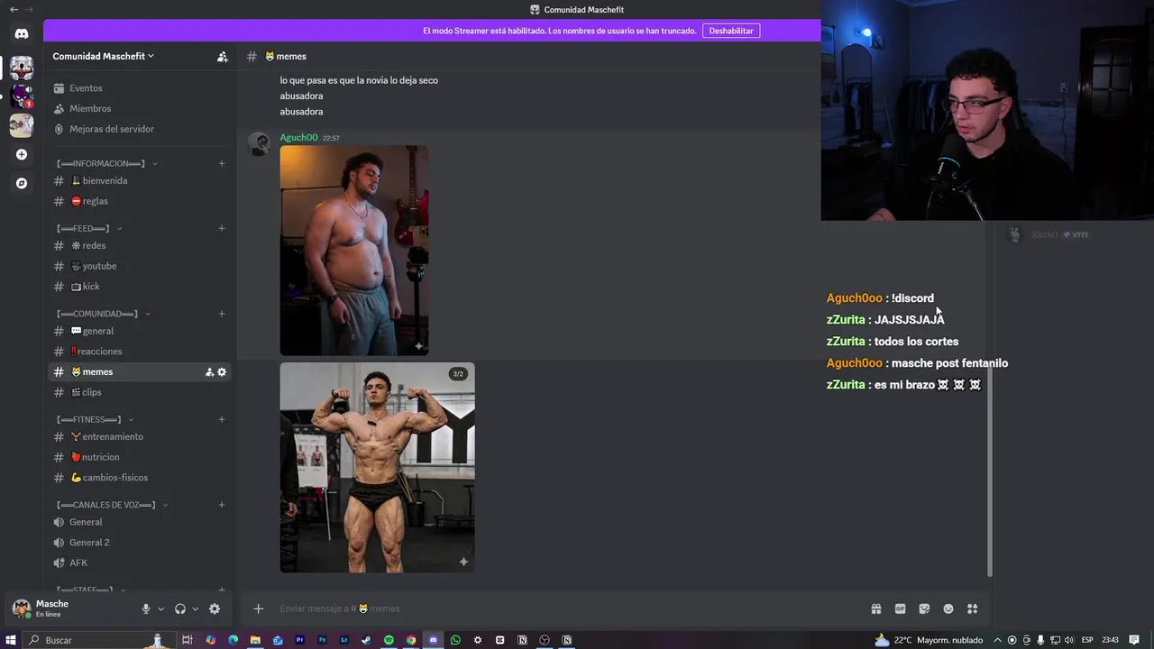Screen dimensions: 1154x649
Task: Go back with the left arrow at top
Action: (x=14, y=9)
